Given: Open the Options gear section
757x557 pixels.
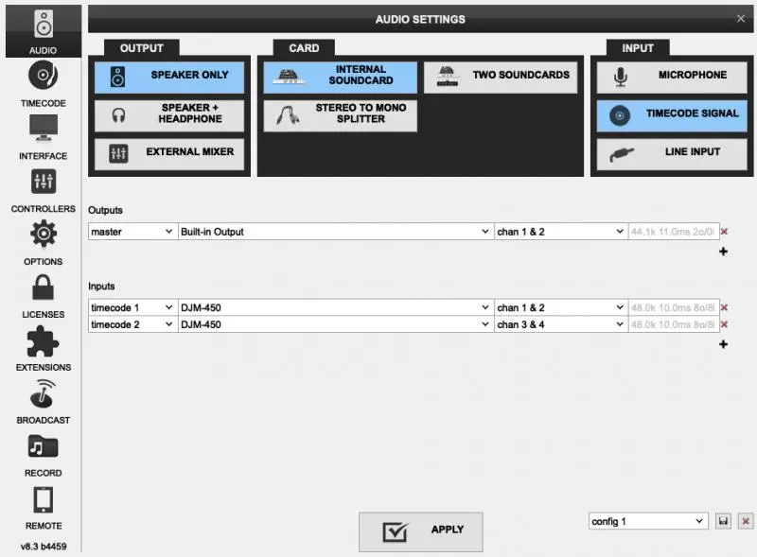Looking at the screenshot, I should [x=43, y=242].
